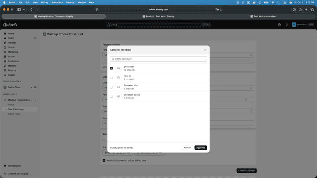Select Mashup Product Discount Safari tab
Image resolution: width=317 pixels, height=178 pixels.
[x=54, y=16]
